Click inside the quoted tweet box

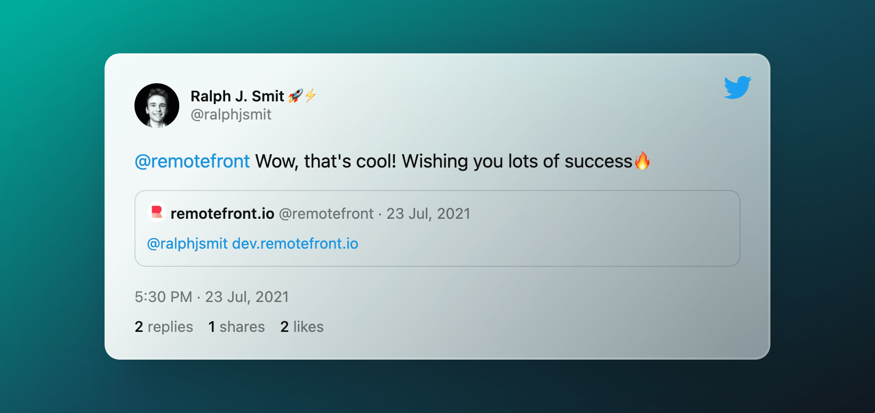437,228
